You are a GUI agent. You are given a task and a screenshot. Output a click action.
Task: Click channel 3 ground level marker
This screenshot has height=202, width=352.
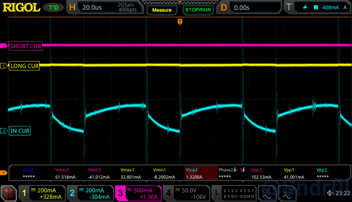point(4,46)
